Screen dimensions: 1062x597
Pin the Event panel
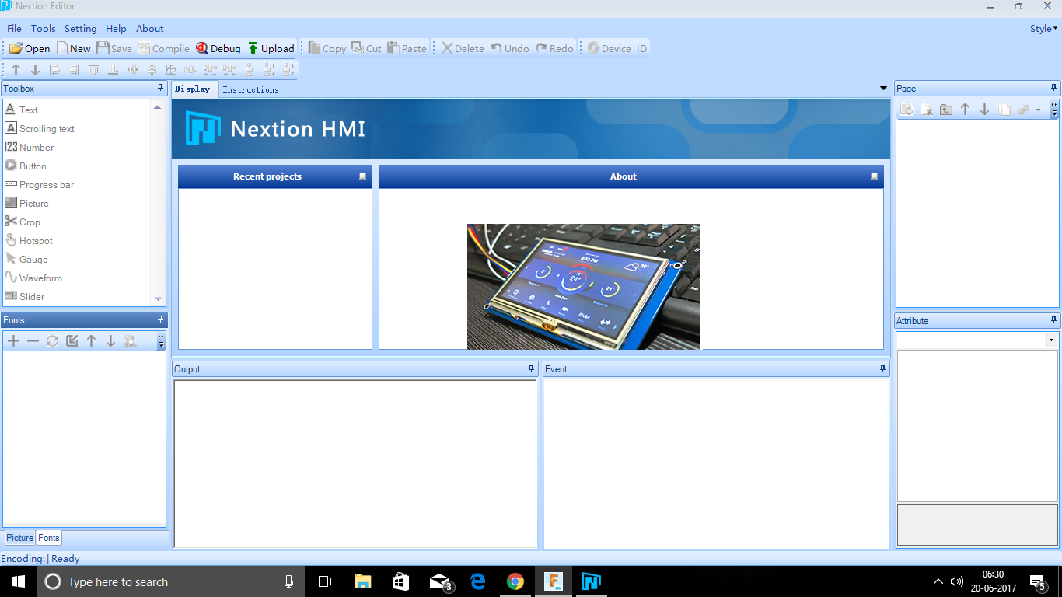click(882, 368)
